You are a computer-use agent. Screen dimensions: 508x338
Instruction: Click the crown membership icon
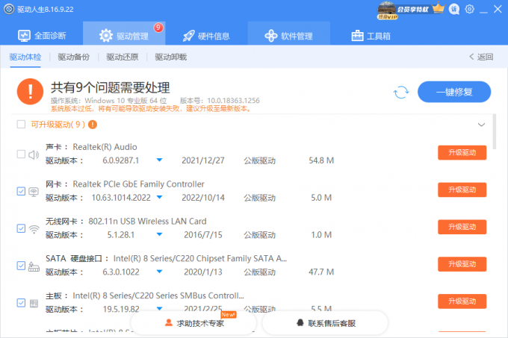(439, 8)
